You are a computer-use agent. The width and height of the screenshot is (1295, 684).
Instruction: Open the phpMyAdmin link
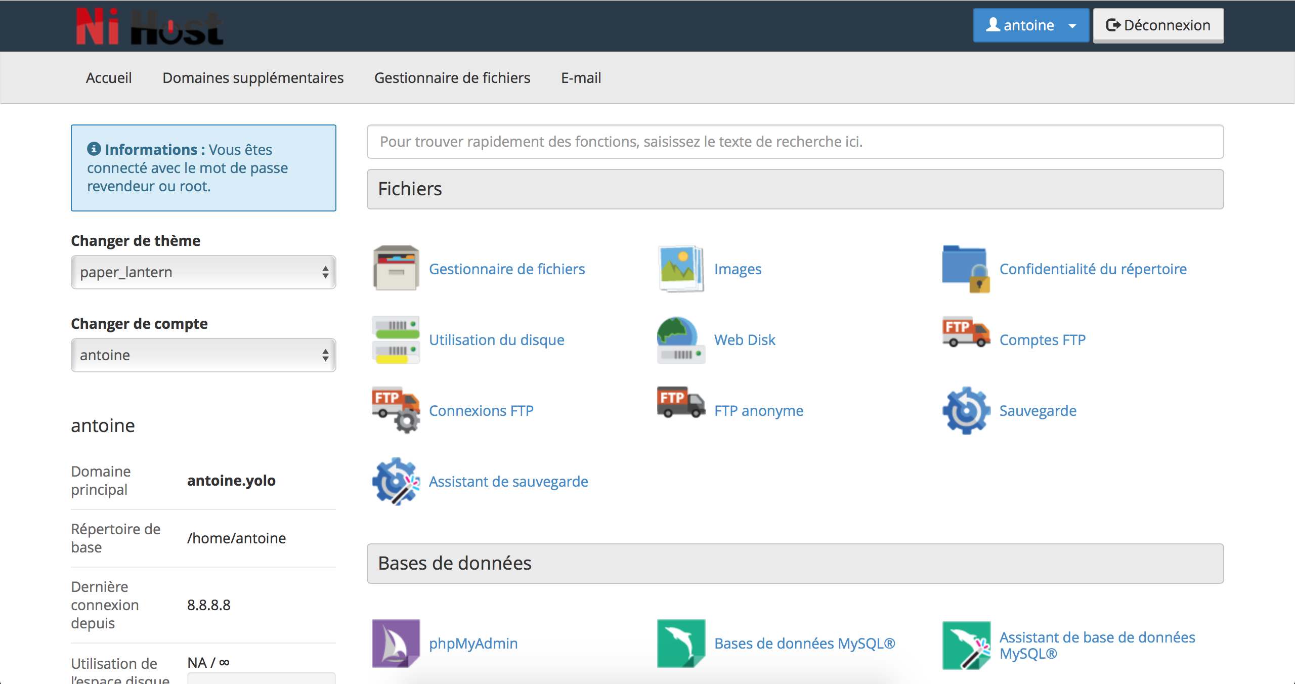[473, 644]
